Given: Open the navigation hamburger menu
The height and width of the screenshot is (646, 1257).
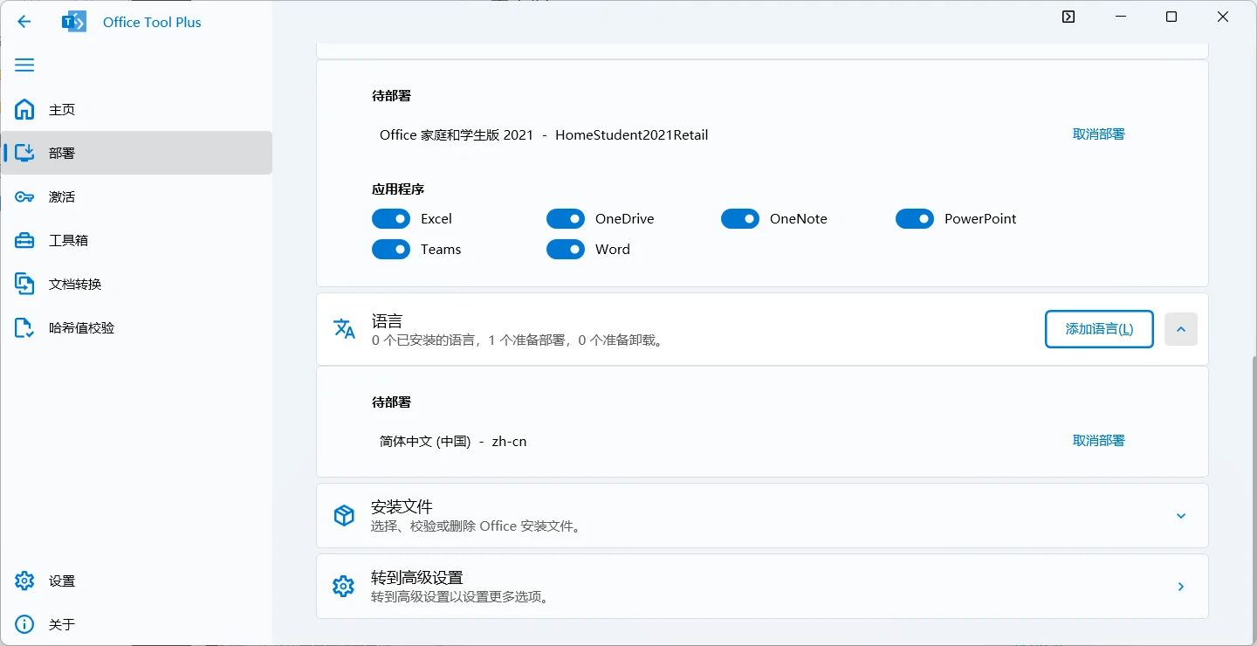Looking at the screenshot, I should [24, 65].
